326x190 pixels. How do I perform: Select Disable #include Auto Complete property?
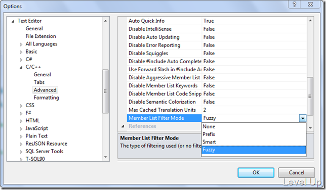coord(164,61)
